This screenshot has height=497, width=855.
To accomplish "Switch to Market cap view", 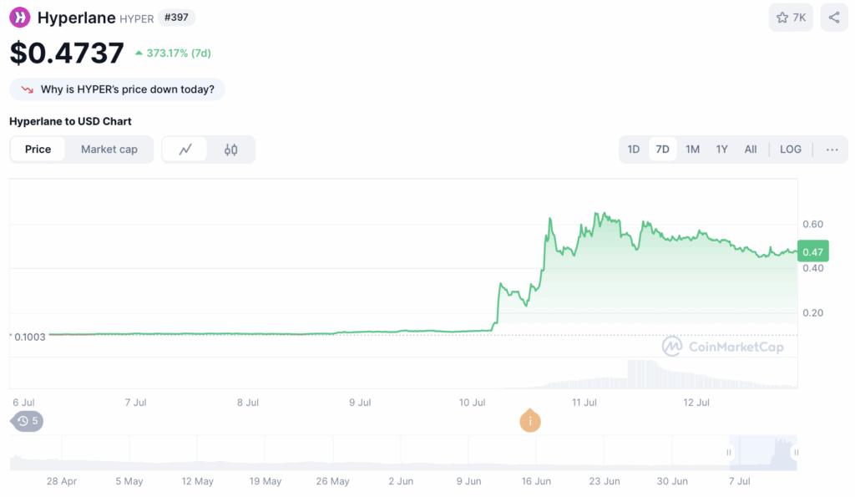I will (109, 150).
